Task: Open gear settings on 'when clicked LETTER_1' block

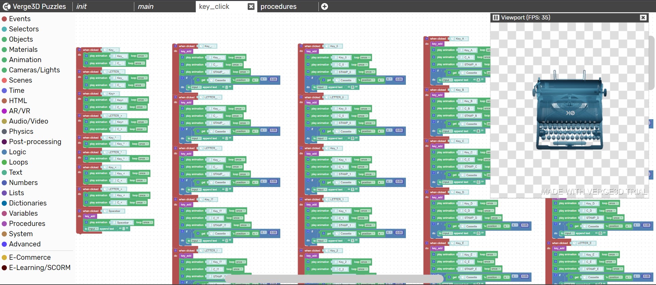Action: point(301,199)
